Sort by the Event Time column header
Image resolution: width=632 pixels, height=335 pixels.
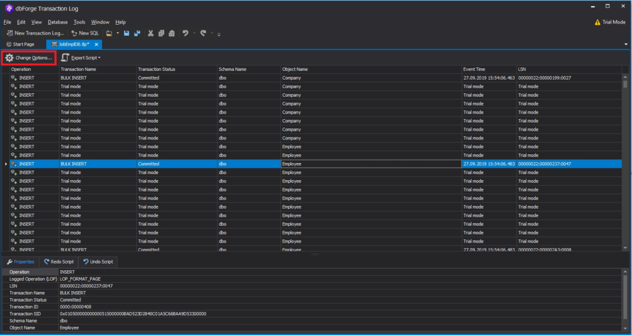click(x=489, y=69)
